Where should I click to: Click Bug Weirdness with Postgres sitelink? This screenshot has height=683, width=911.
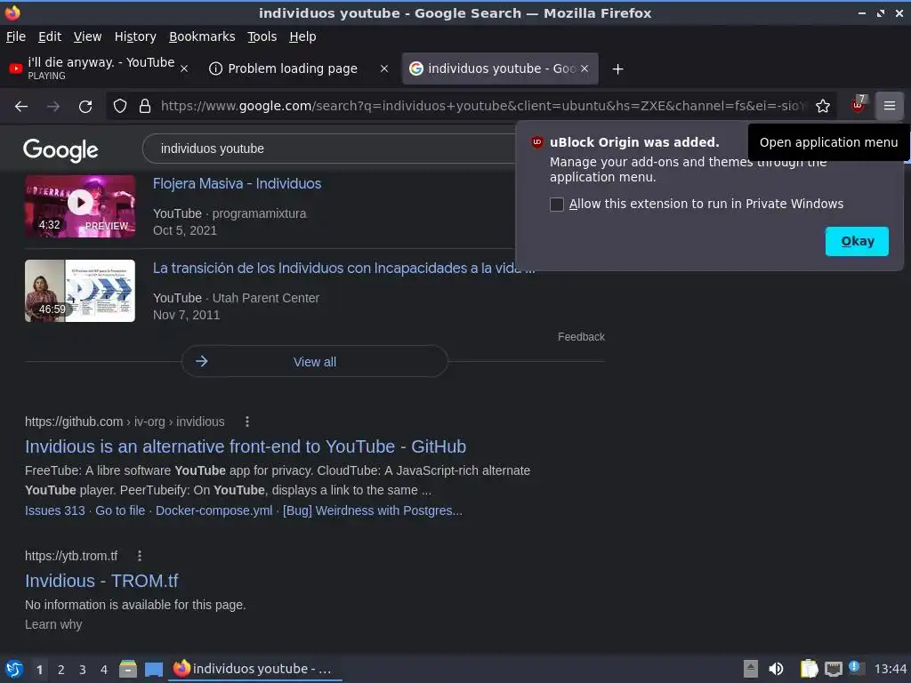pos(373,510)
